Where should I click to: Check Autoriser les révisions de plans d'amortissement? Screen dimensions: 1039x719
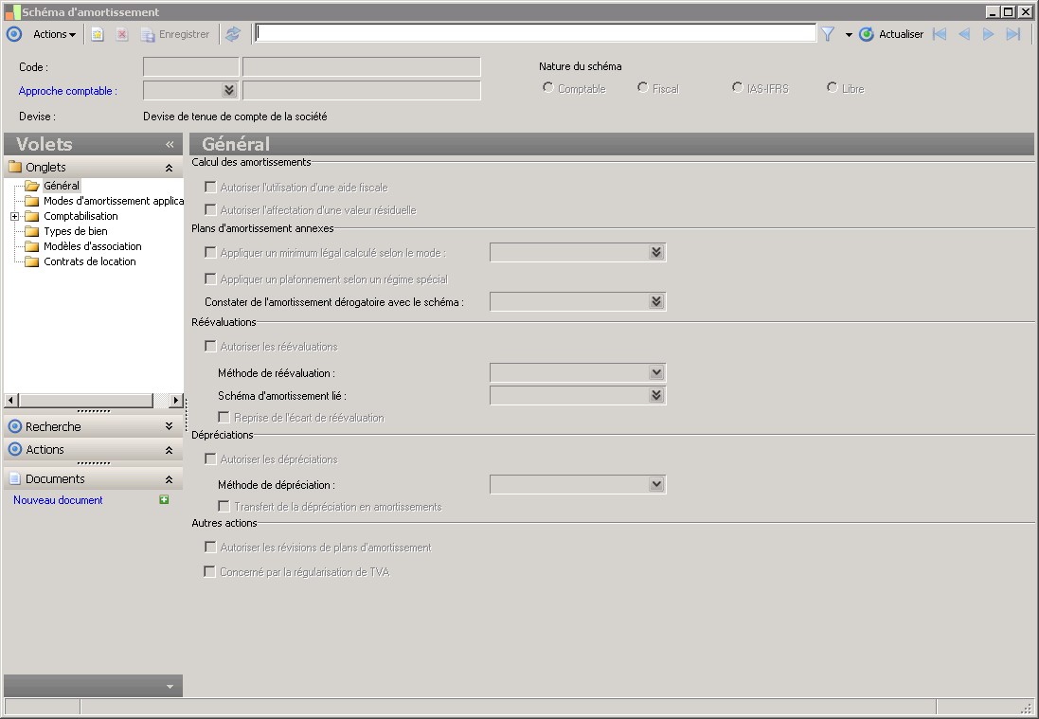[x=210, y=546]
